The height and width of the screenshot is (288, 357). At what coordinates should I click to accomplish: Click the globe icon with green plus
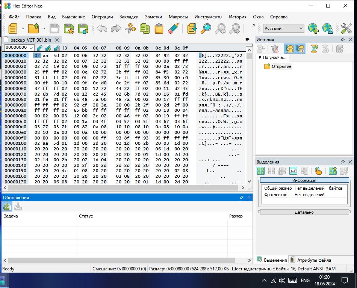pyautogui.click(x=313, y=28)
